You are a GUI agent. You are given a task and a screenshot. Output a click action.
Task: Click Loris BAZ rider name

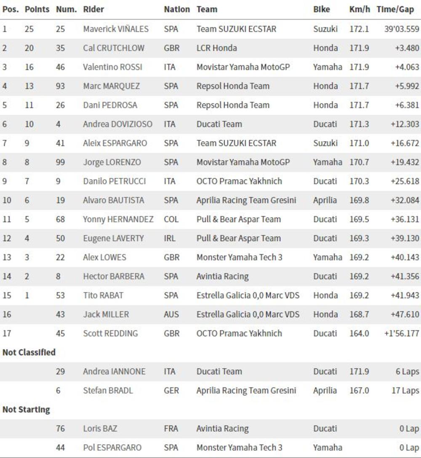point(100,429)
